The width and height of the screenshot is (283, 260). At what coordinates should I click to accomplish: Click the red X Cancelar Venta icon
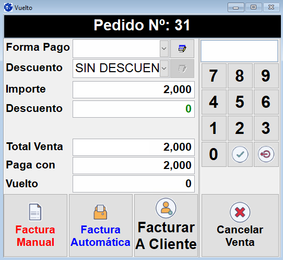click(240, 212)
